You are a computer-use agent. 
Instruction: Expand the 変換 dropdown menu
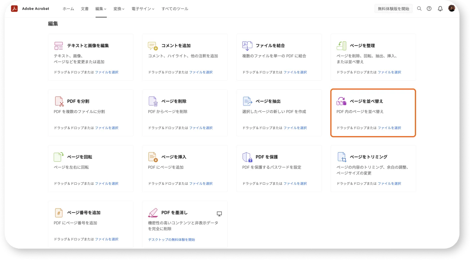point(119,9)
